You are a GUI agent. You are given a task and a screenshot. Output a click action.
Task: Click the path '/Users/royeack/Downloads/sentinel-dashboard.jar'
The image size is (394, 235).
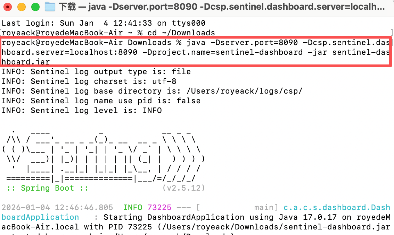(276, 227)
